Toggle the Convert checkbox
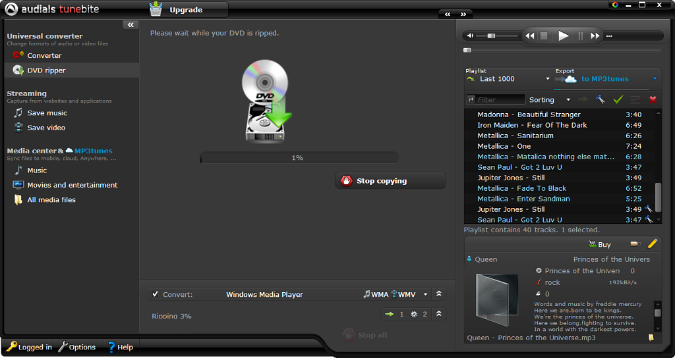This screenshot has height=358, width=675. pos(156,294)
